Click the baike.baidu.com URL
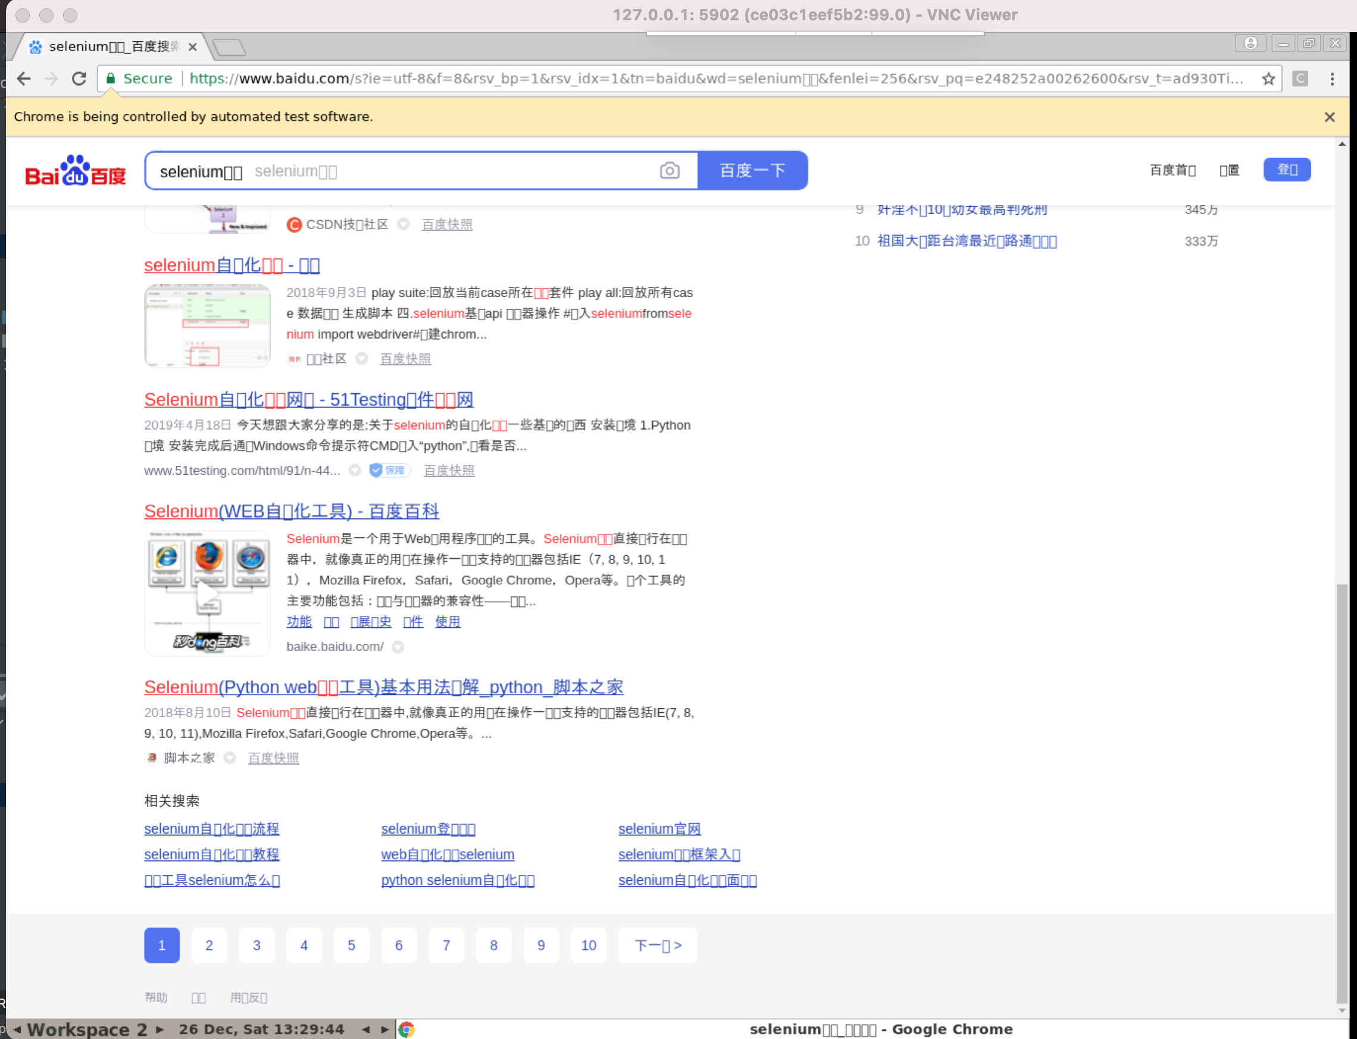 [x=334, y=646]
